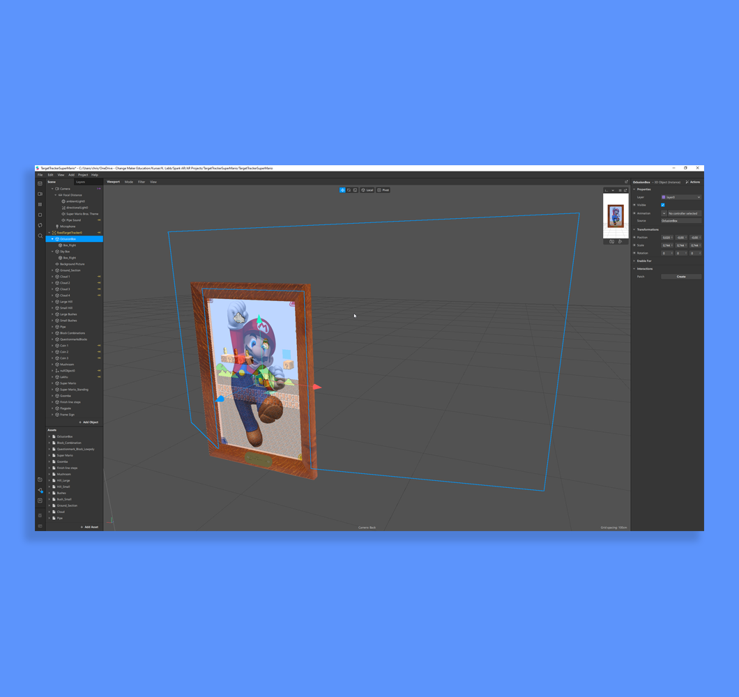This screenshot has height=697, width=739.
Task: Expand the Ground_Section scene item
Action: (x=52, y=270)
